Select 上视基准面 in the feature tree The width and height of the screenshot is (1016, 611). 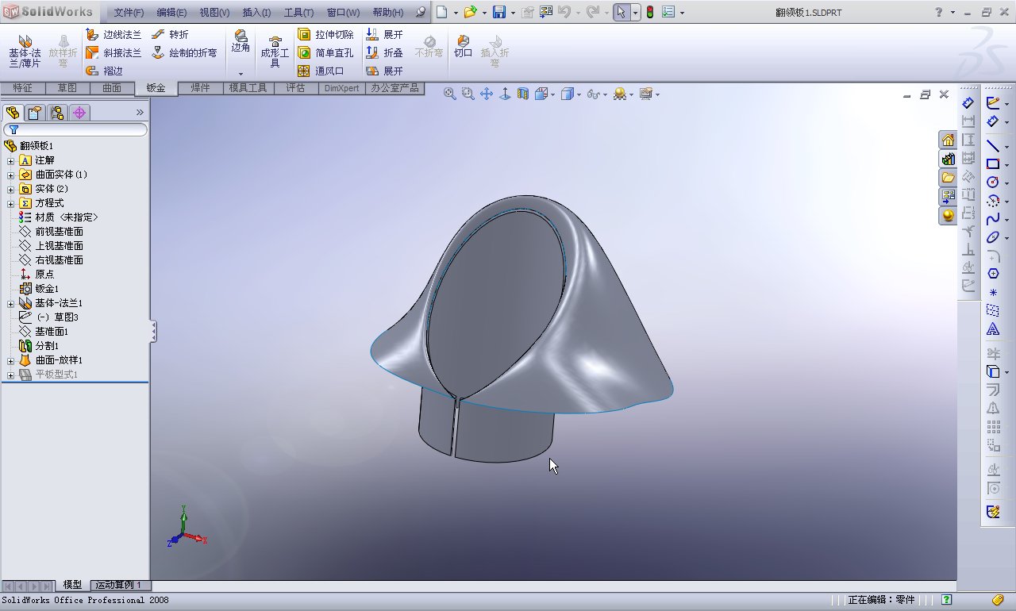[59, 246]
